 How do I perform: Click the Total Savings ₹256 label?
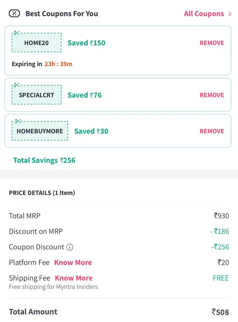pyautogui.click(x=44, y=160)
